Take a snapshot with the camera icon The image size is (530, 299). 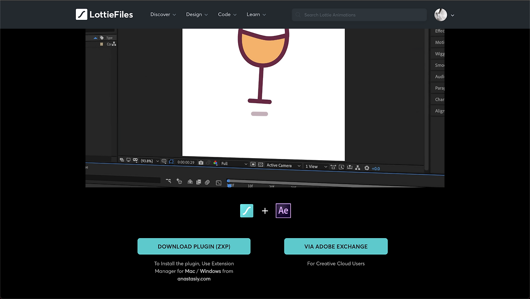coord(201,163)
